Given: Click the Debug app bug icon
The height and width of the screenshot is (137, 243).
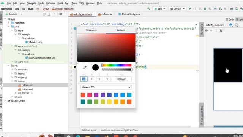Looking at the screenshot, I should point(205,9).
